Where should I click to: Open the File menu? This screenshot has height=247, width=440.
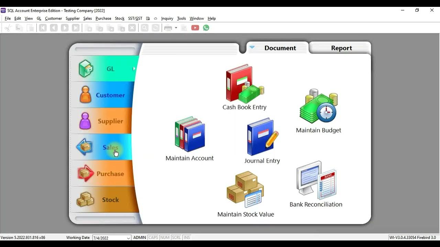(8, 19)
